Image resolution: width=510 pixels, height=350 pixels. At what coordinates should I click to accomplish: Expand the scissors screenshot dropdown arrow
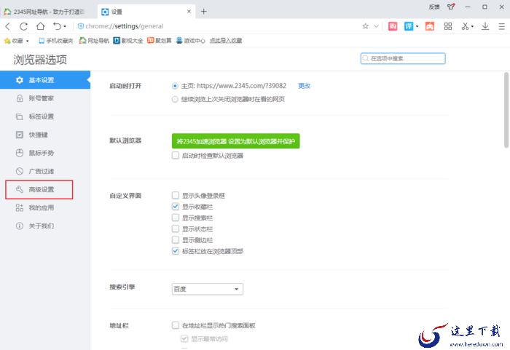pyautogui.click(x=472, y=26)
